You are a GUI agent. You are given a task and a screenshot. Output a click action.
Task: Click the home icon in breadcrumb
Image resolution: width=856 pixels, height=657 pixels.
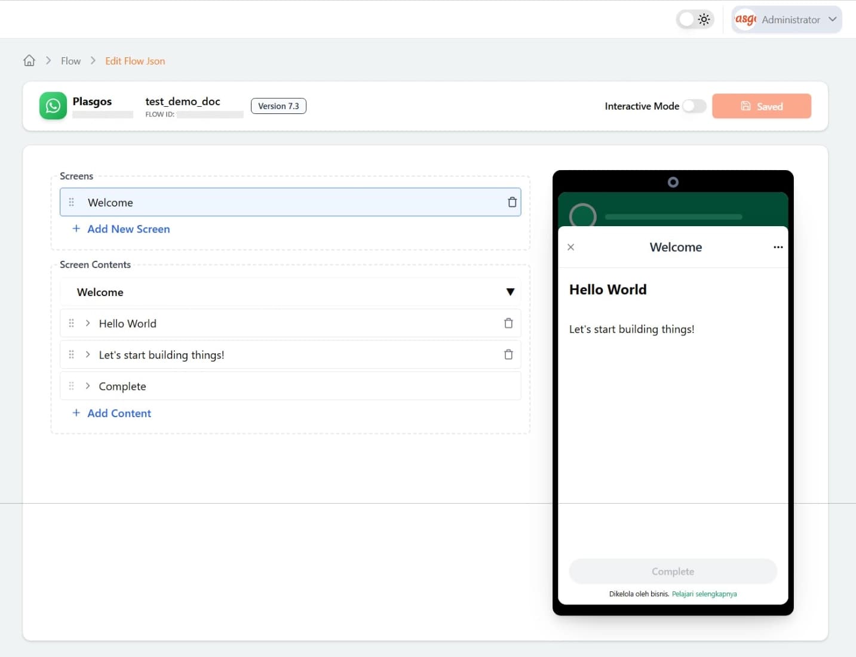[x=29, y=61]
